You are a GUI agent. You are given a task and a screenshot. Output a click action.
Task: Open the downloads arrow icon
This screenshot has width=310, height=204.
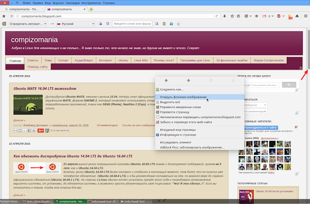point(225,16)
